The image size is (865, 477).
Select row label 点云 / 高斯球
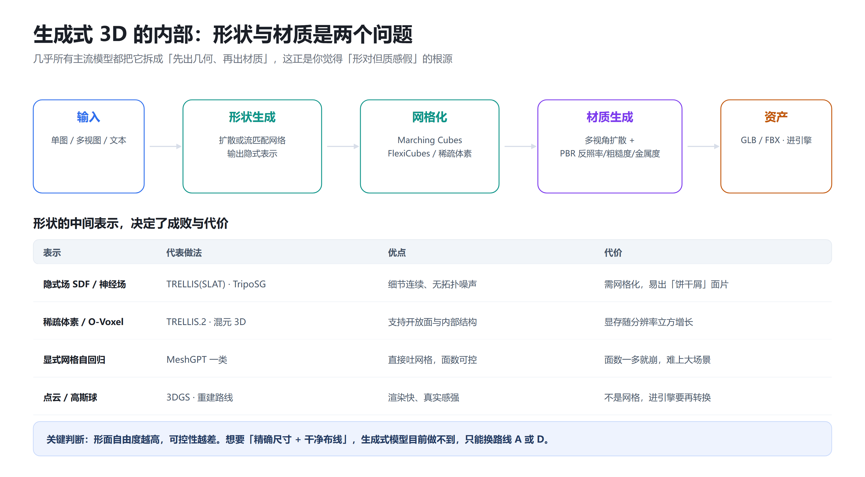(x=70, y=397)
